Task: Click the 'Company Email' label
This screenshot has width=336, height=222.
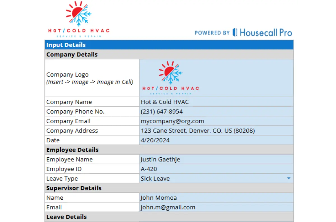Action: coord(68,121)
